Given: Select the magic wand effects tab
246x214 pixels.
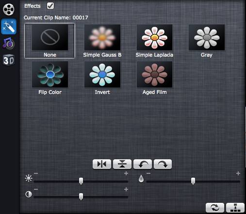Looking at the screenshot, I should click(x=9, y=27).
